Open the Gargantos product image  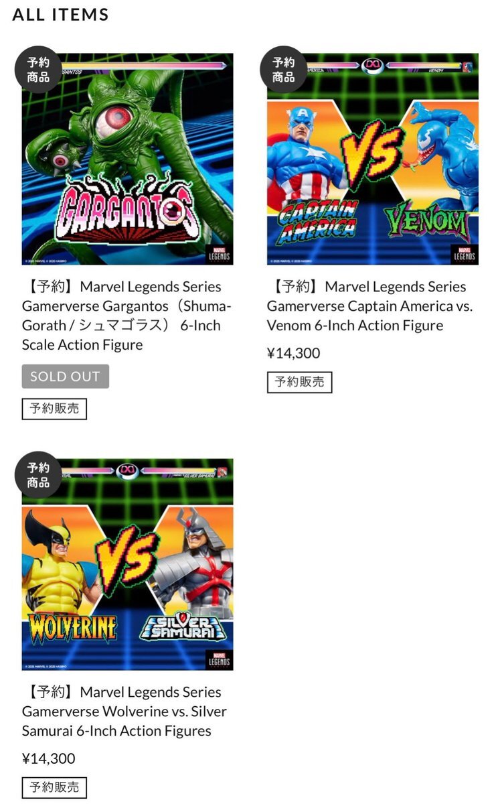tap(127, 159)
